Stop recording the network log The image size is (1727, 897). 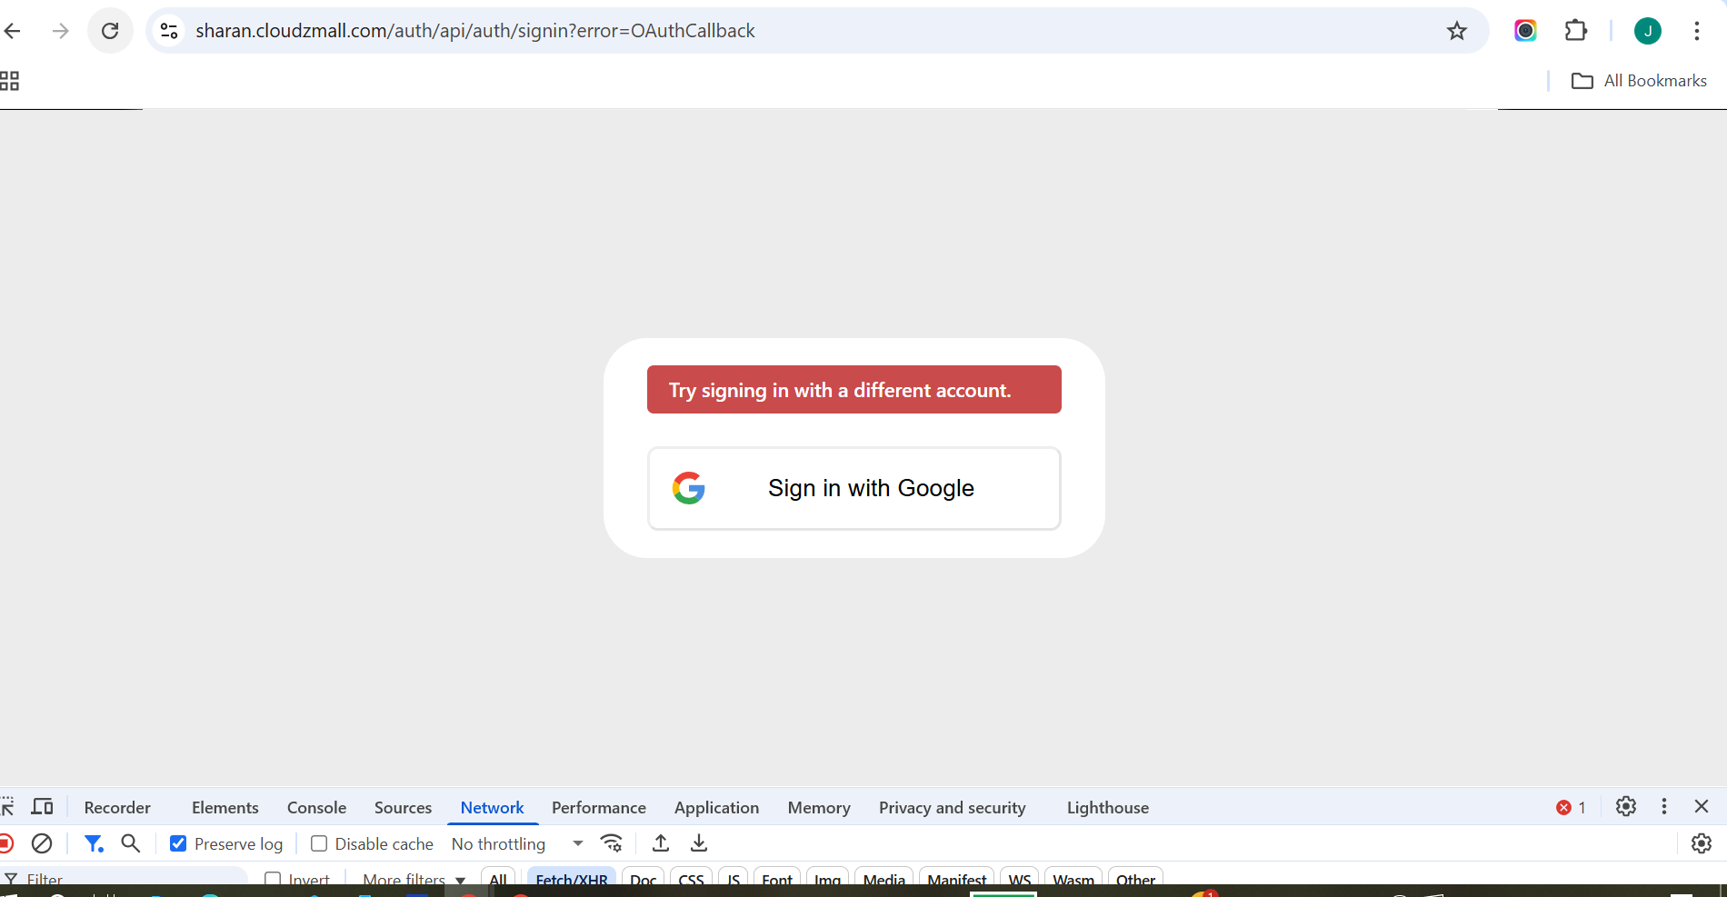tap(6, 843)
